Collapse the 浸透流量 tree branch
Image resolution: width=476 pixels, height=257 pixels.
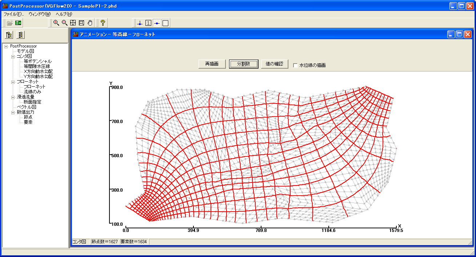click(13, 97)
